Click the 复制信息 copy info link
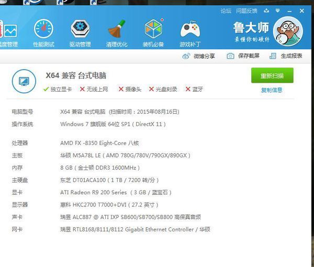This screenshot has width=314, height=267. [x=272, y=90]
